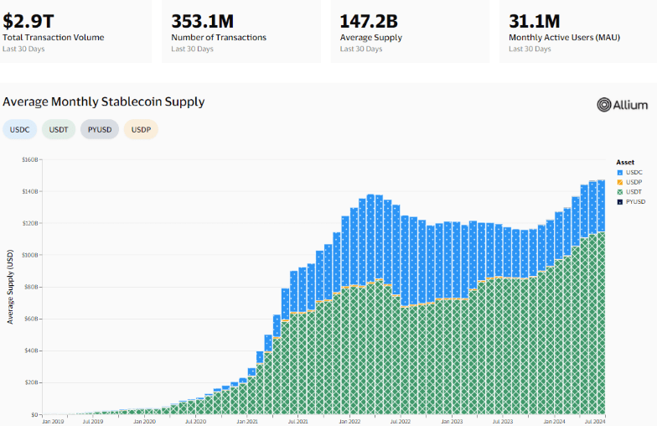Click the $160B y-axis label
This screenshot has height=426, width=657.
pyautogui.click(x=30, y=159)
